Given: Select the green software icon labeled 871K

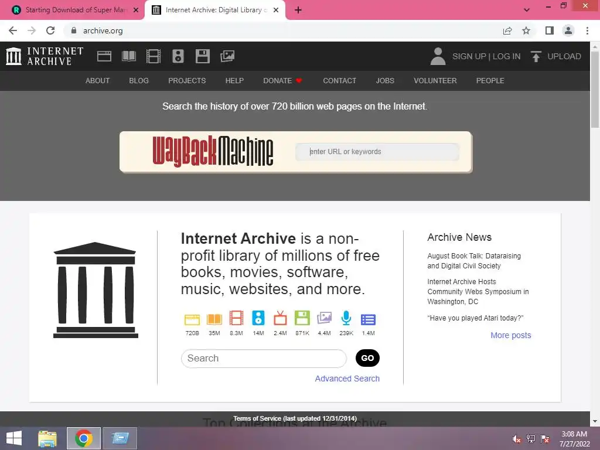Looking at the screenshot, I should [302, 318].
